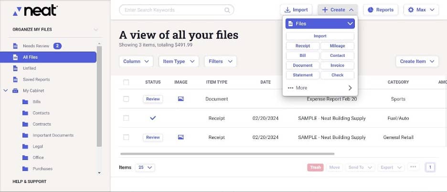447x192 pixels.
Task: Toggle the select-all header checkbox
Action: click(126, 82)
